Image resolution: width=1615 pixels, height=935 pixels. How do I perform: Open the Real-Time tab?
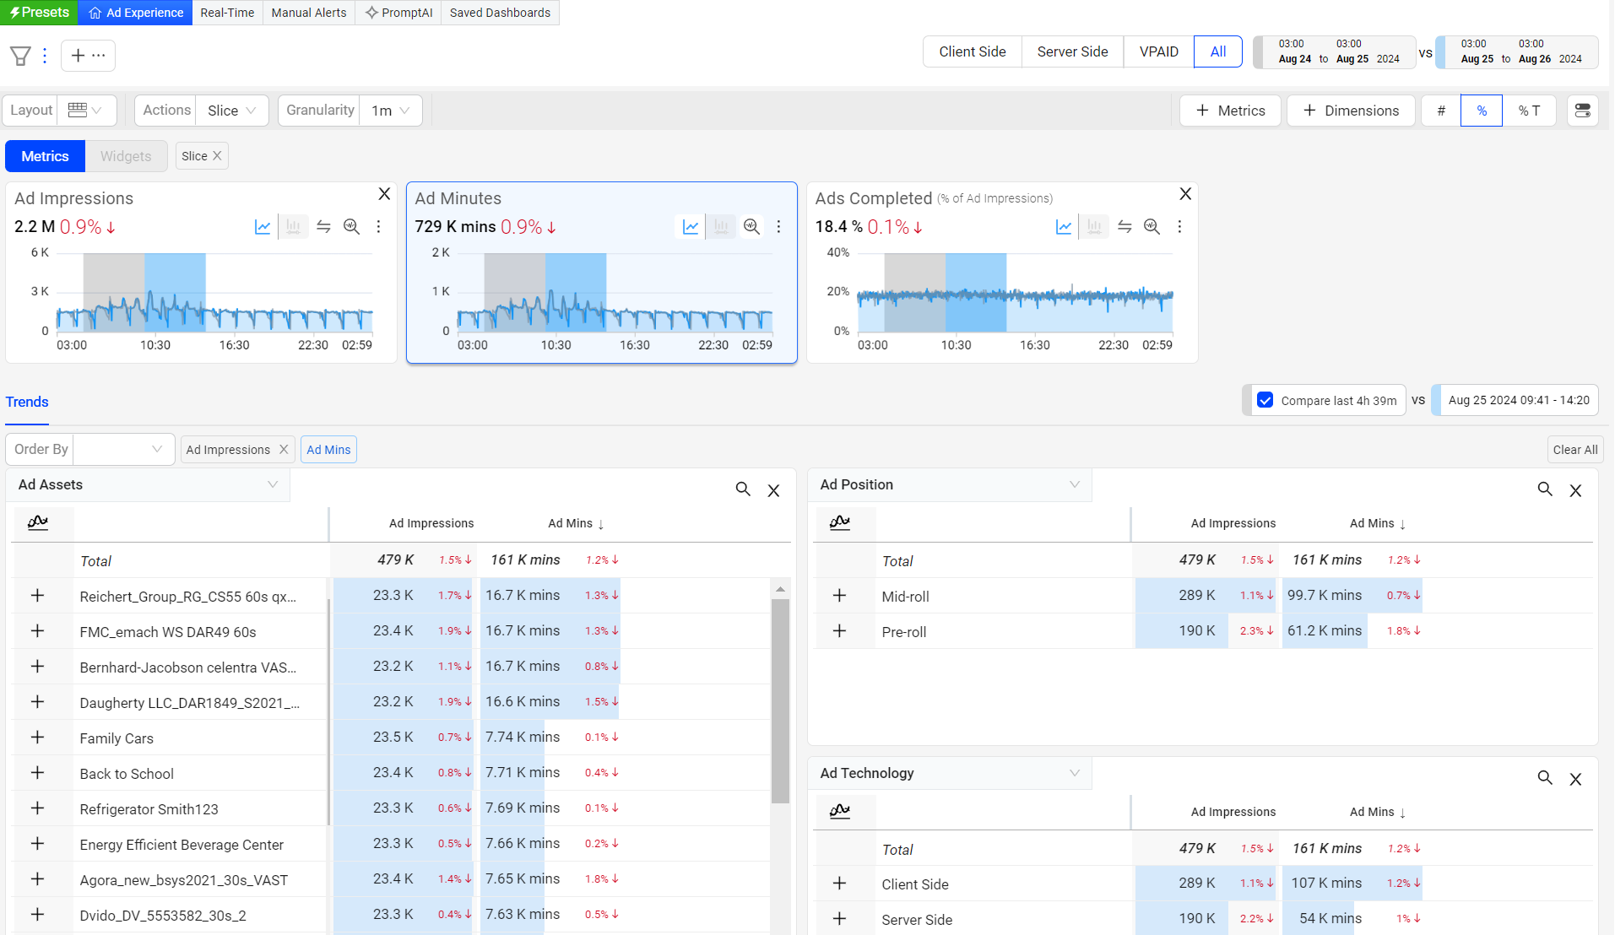coord(227,13)
